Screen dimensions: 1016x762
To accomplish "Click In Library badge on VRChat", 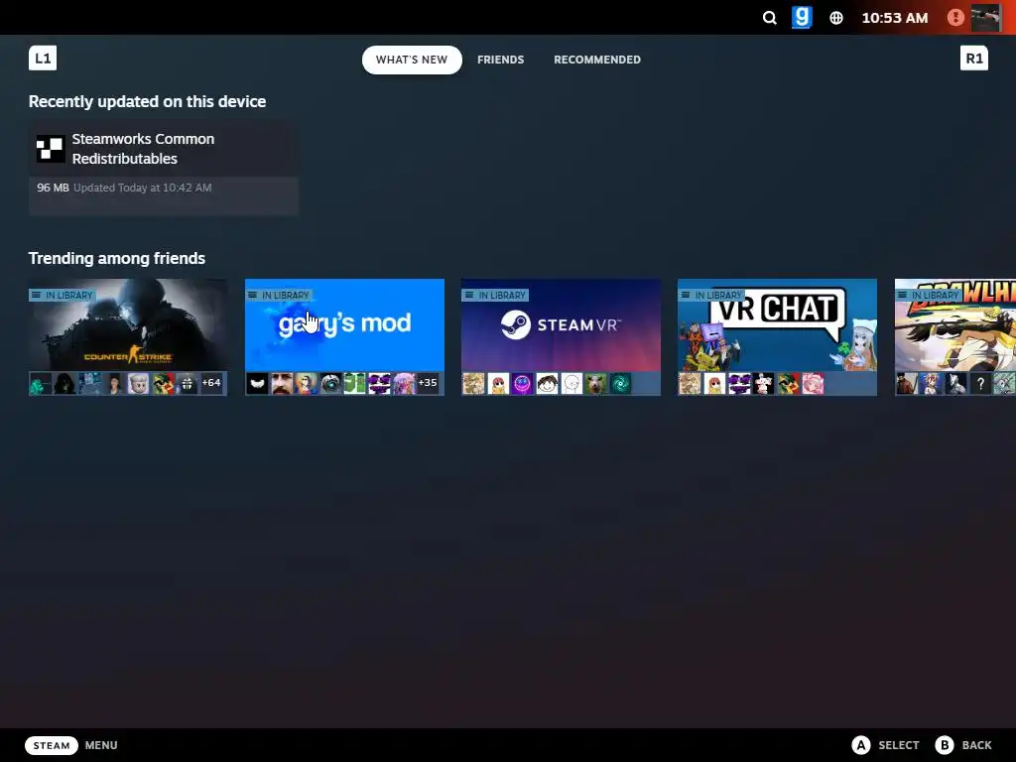I will [711, 295].
